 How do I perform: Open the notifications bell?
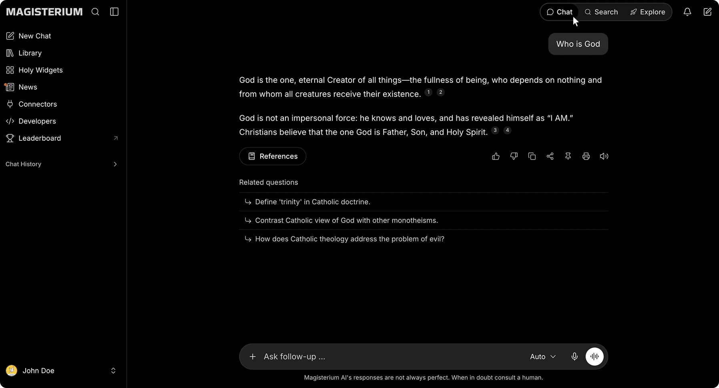(x=687, y=12)
